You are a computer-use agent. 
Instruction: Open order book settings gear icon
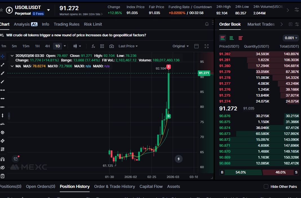pyautogui.click(x=297, y=24)
